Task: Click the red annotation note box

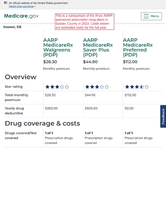Action: pyautogui.click(x=84, y=22)
